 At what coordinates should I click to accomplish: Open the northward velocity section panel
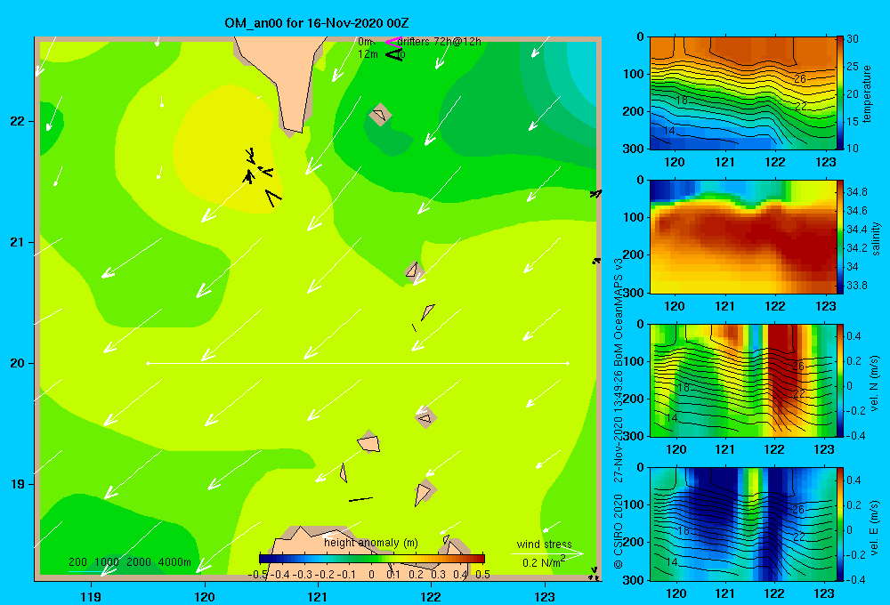[x=742, y=380]
